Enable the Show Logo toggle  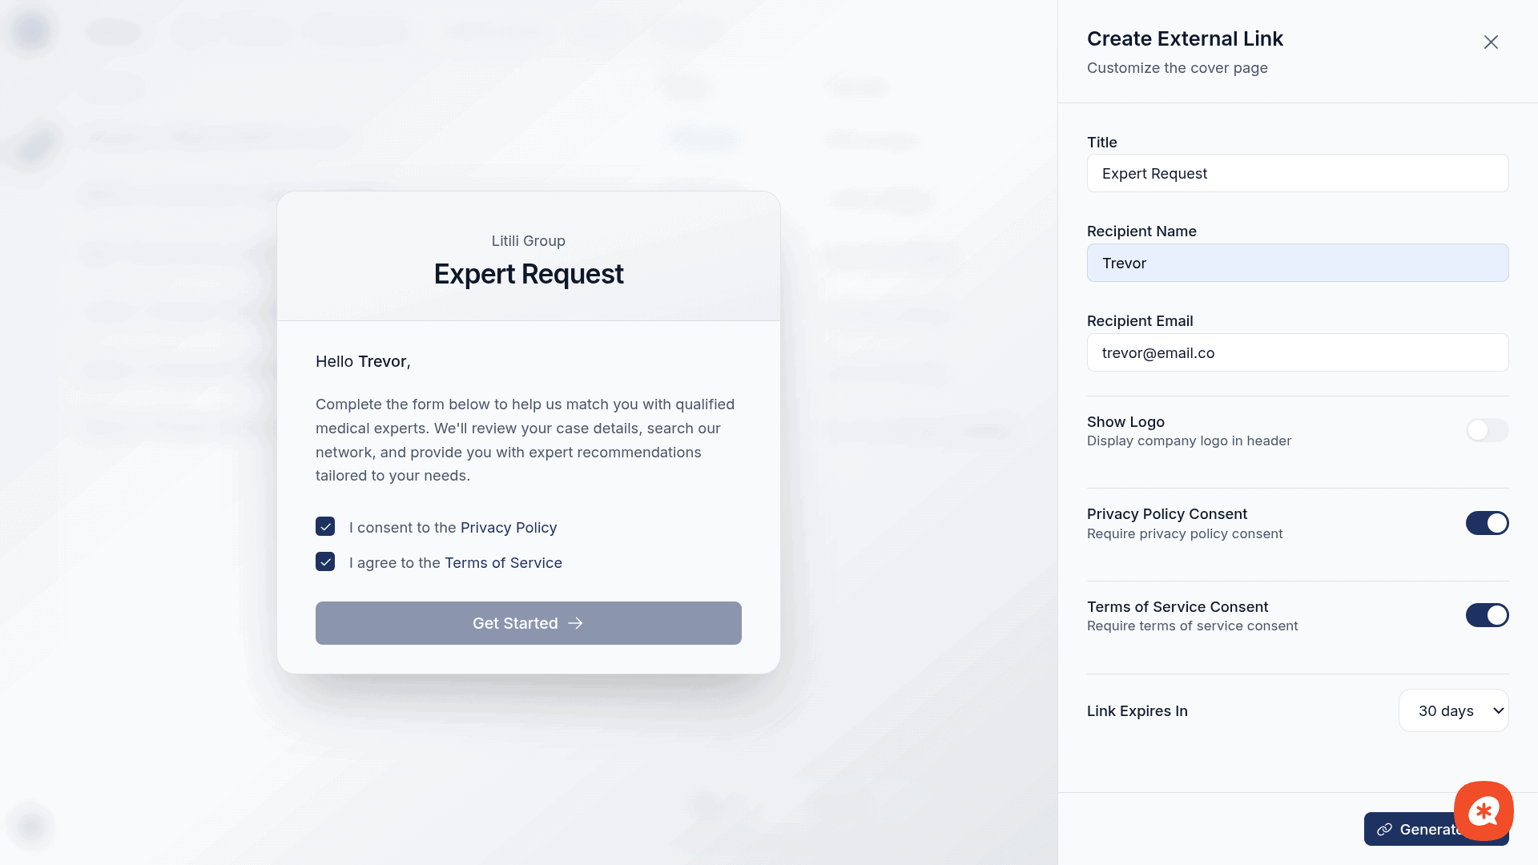[x=1487, y=430]
